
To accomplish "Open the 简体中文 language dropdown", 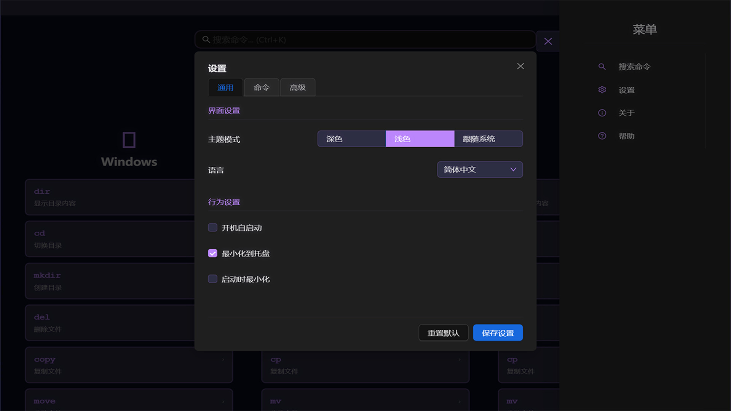I will click(480, 170).
